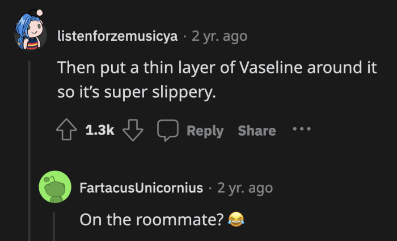The image size is (397, 241).
Task: Click the Reply label
Action: click(205, 131)
